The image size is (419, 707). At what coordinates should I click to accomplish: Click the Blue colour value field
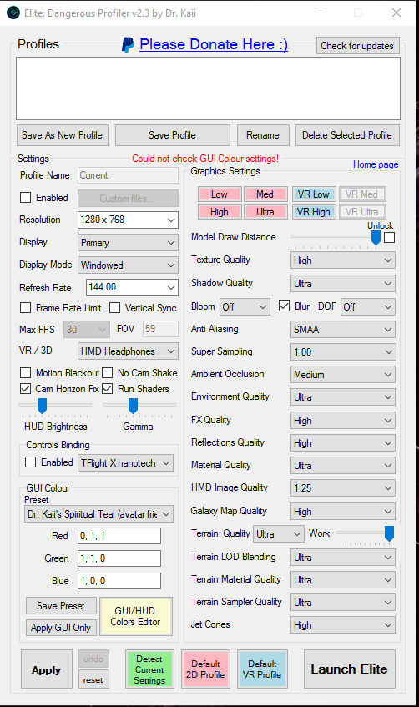pyautogui.click(x=119, y=581)
